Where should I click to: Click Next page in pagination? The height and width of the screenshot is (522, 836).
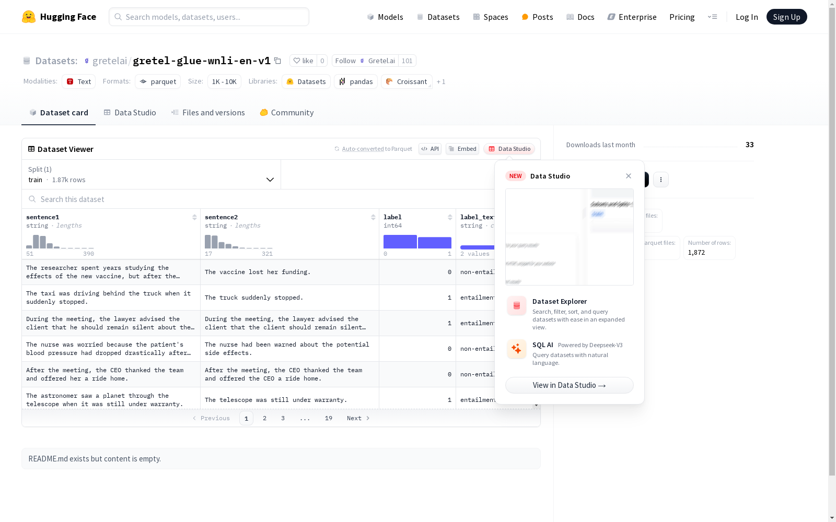tap(358, 418)
